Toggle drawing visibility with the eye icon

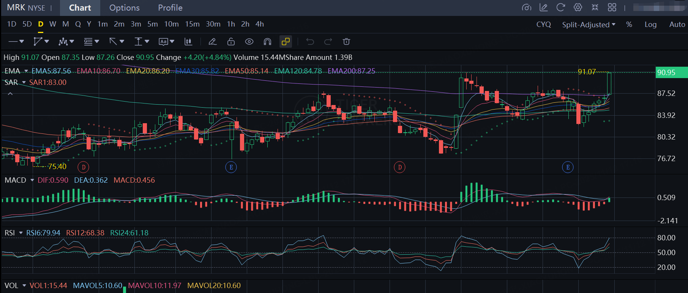[249, 42]
